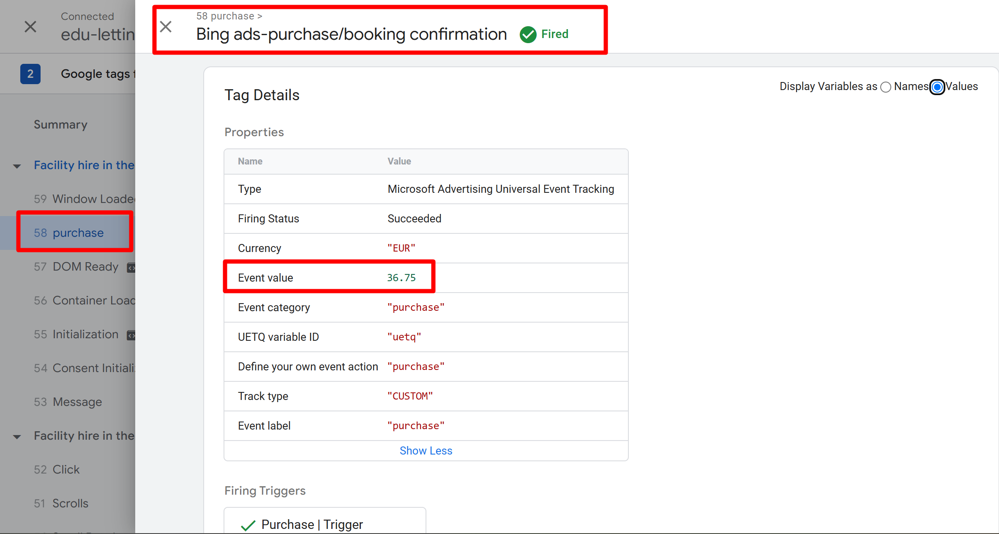The image size is (999, 534).
Task: Close the Connected debug session
Action: (30, 27)
